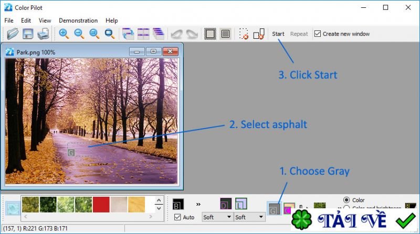Print the image with the printer icon

(44, 34)
